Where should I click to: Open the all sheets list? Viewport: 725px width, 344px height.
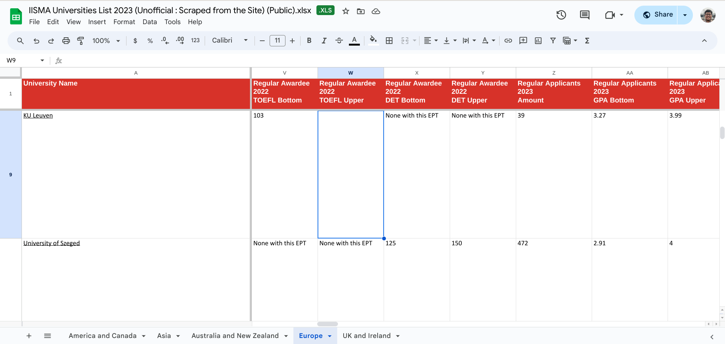[x=48, y=336]
